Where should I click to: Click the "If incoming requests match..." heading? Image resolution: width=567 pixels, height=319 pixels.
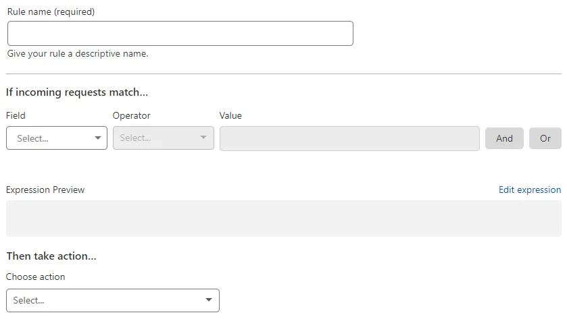point(77,92)
